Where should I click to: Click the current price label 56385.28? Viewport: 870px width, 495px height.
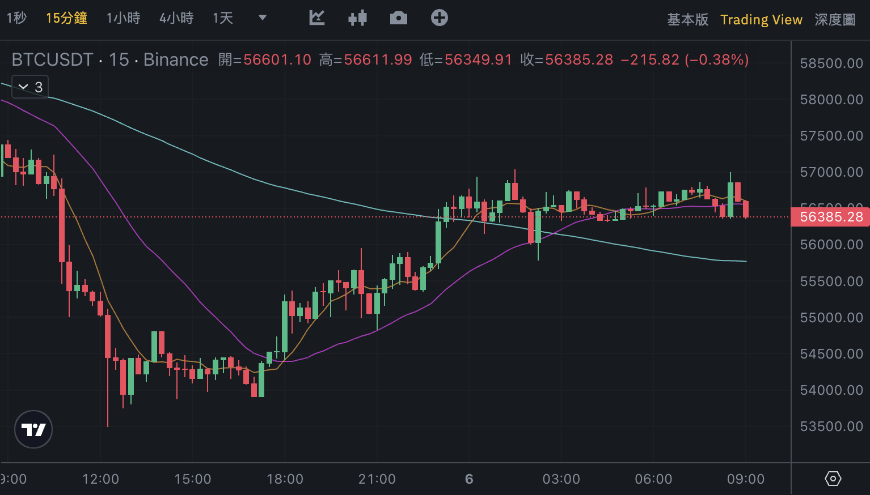(831, 217)
